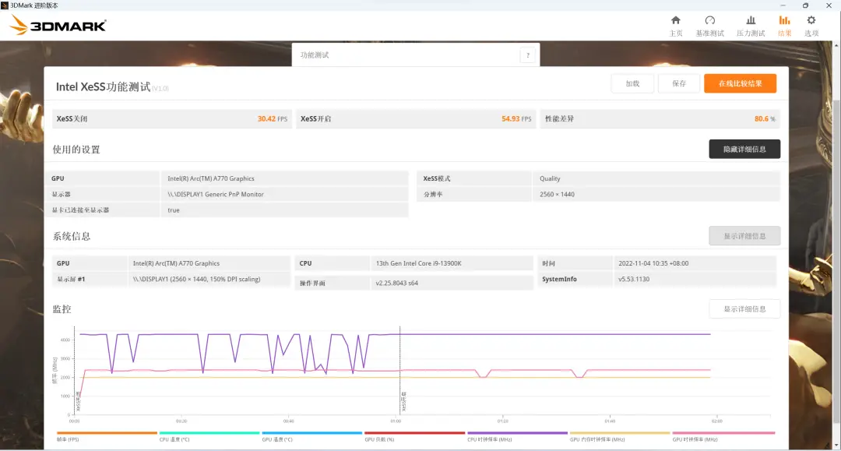Image resolution: width=841 pixels, height=451 pixels.
Task: Click the 保存 save button
Action: click(x=679, y=83)
